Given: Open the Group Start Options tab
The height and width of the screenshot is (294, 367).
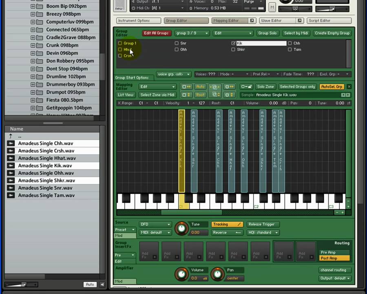Looking at the screenshot, I should tap(134, 78).
